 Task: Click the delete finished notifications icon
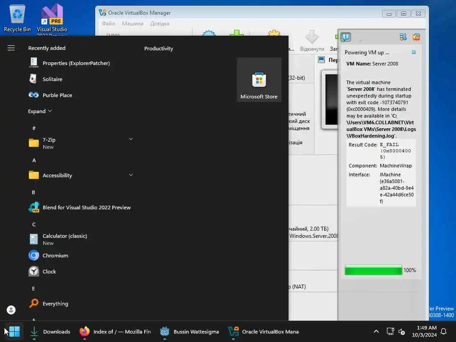[416, 37]
